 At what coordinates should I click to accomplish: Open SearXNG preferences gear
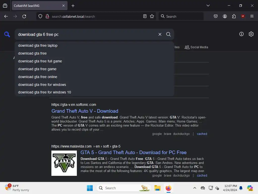coord(251,34)
